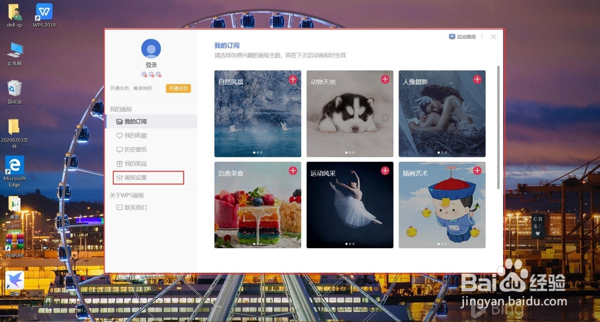Subscribe to 治愈美食 with its plus icon
Viewport: 600px width, 322px height.
click(293, 170)
